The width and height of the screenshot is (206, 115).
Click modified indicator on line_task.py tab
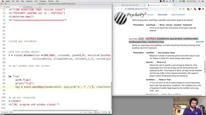point(20,7)
